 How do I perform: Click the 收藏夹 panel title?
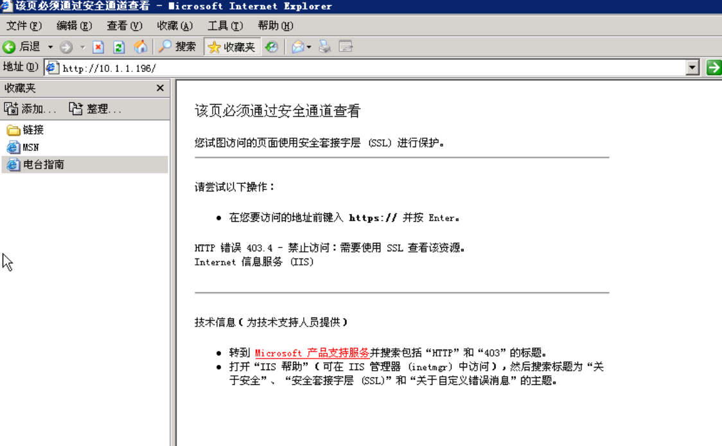tap(20, 88)
